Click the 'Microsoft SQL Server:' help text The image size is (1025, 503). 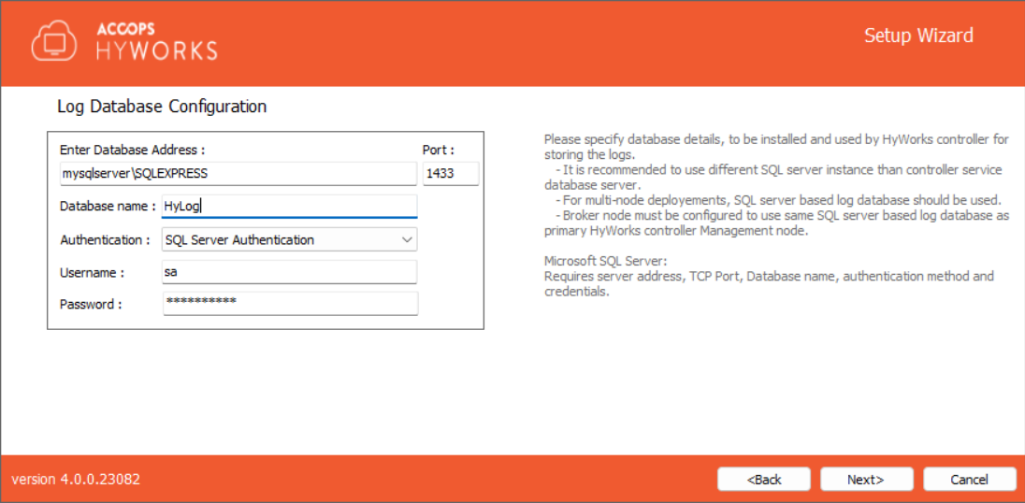click(605, 261)
